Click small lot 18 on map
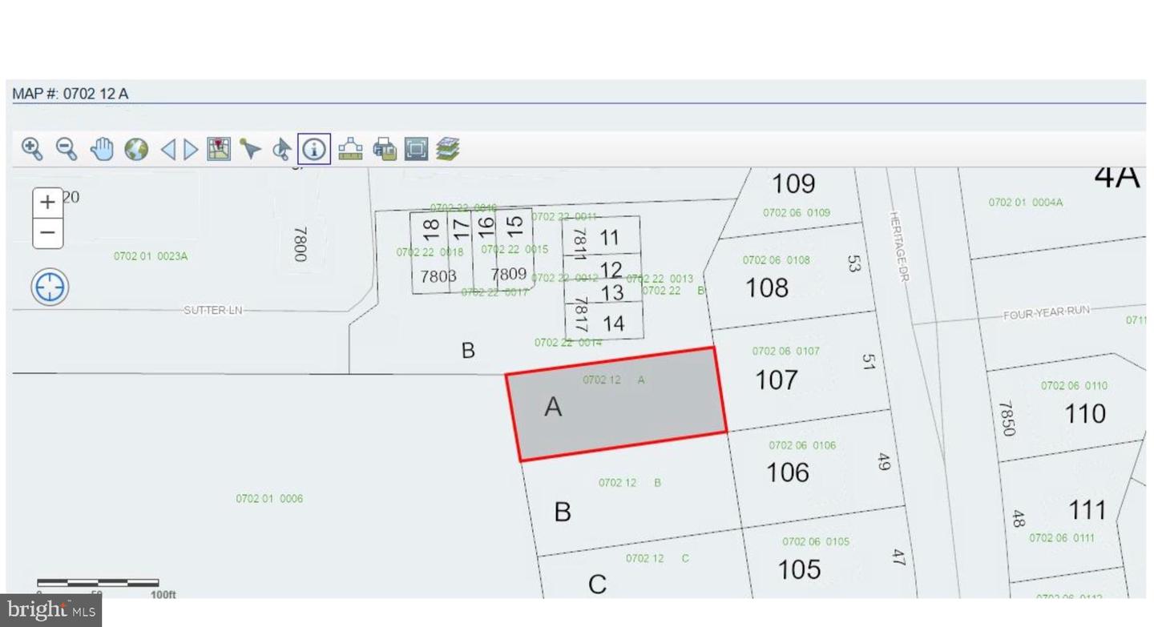 coord(431,231)
